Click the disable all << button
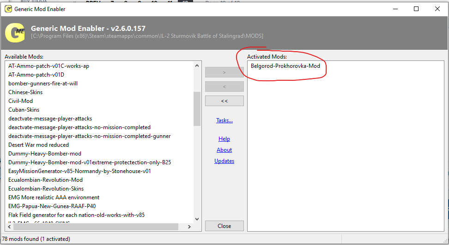The height and width of the screenshot is (245, 449). click(224, 101)
